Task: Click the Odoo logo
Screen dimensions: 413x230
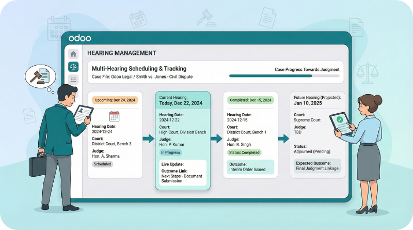Action: pyautogui.click(x=80, y=38)
